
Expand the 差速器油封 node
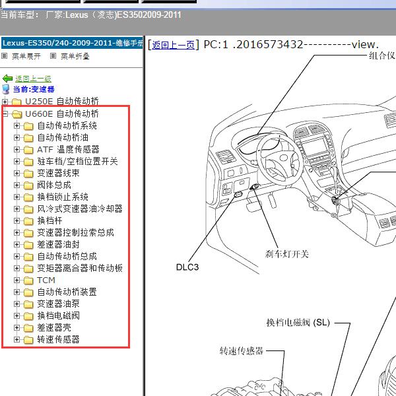pyautogui.click(x=16, y=244)
